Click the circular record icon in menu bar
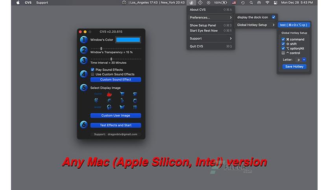The image size is (329, 190). 208,3
